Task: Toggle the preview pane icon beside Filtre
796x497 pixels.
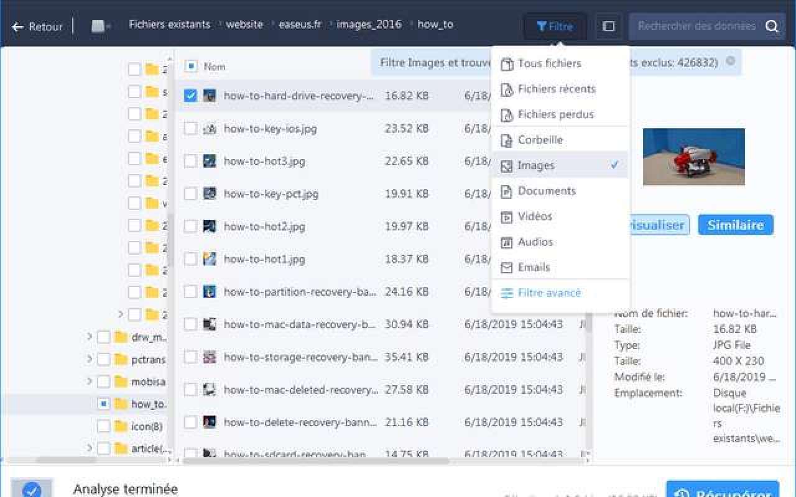Action: click(608, 26)
